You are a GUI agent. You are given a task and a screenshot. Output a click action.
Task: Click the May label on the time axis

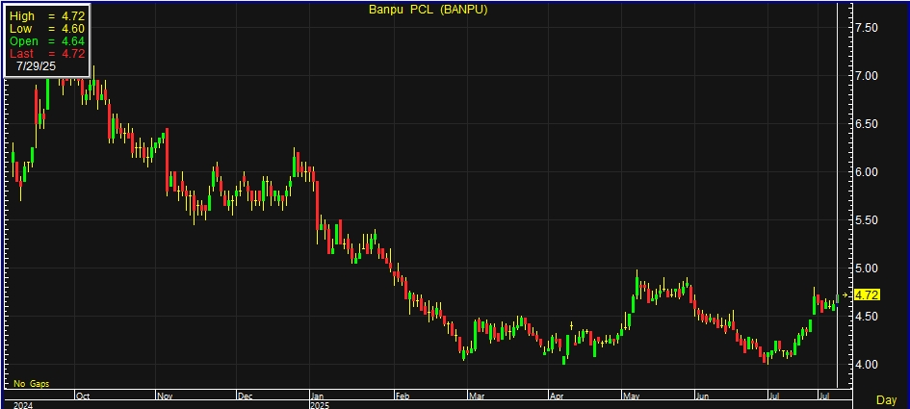[632, 396]
